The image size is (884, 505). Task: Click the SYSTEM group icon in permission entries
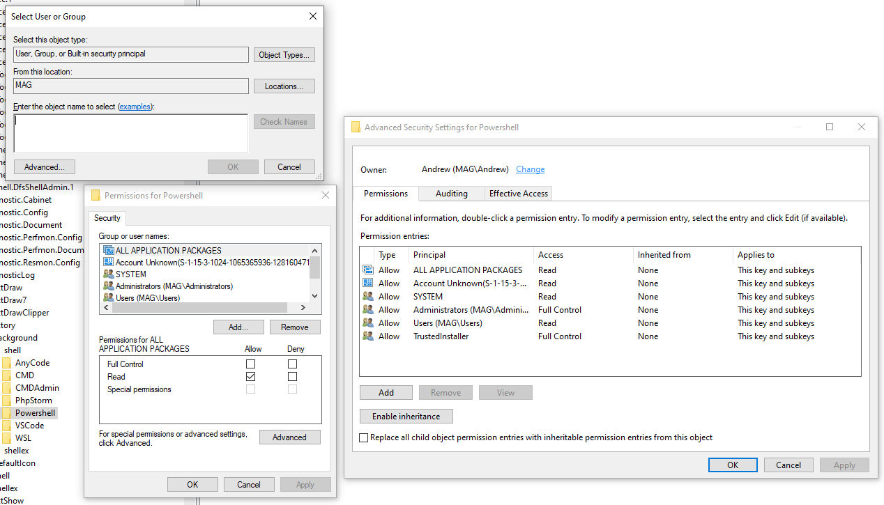pos(367,296)
